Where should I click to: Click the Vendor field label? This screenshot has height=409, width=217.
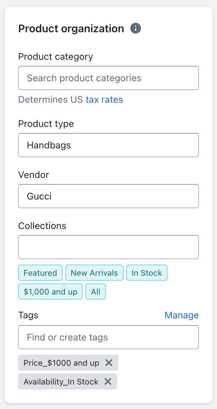point(33,175)
